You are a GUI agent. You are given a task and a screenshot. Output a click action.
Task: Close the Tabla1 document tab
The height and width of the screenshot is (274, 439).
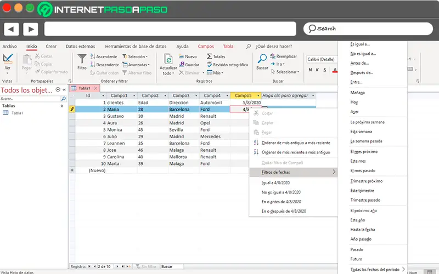pos(96,88)
